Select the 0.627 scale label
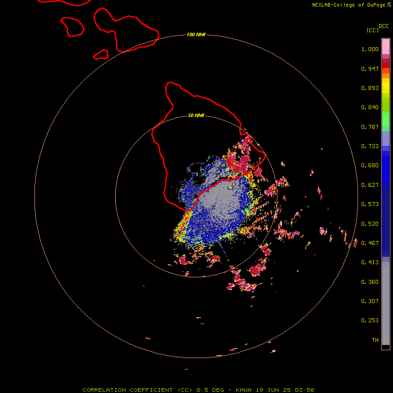 [370, 185]
